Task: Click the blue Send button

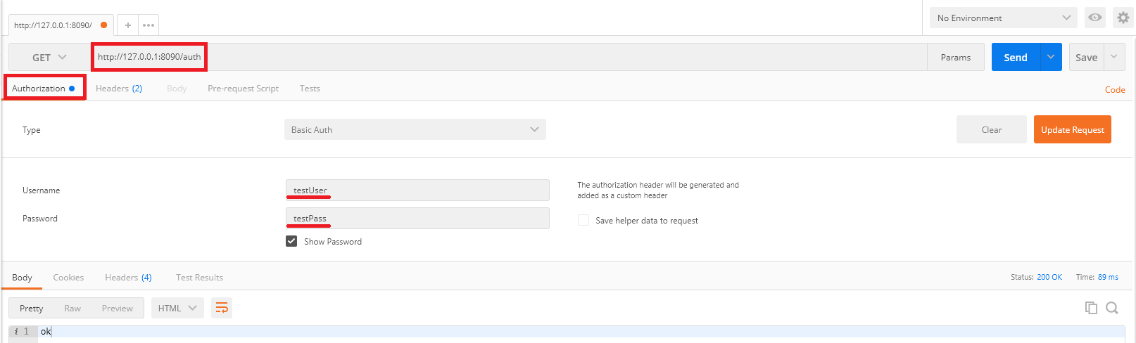Action: [1015, 58]
